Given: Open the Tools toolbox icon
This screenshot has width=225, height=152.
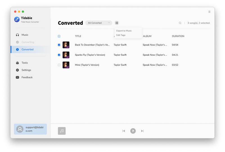Looking at the screenshot, I should [17, 63].
